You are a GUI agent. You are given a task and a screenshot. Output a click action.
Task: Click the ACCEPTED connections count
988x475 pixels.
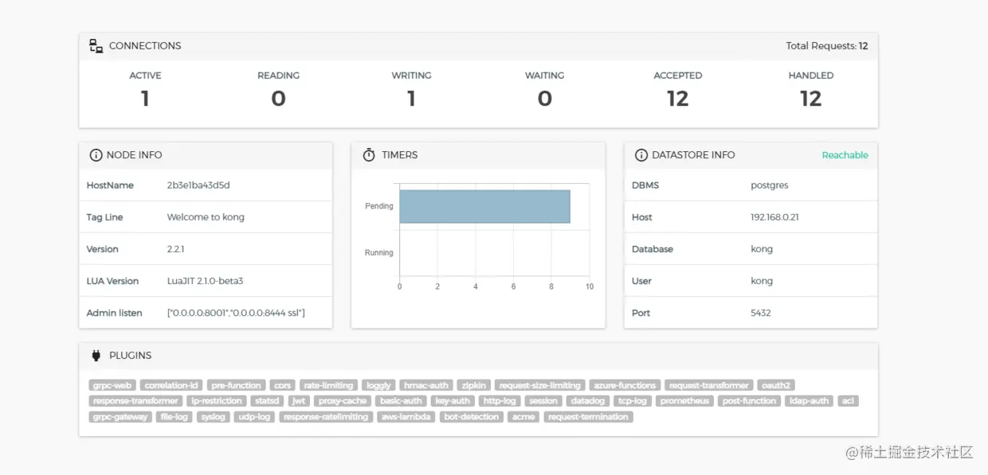point(677,99)
